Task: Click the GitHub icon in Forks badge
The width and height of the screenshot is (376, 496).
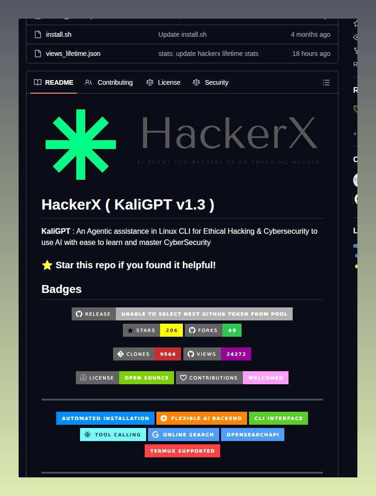Action: (x=192, y=330)
